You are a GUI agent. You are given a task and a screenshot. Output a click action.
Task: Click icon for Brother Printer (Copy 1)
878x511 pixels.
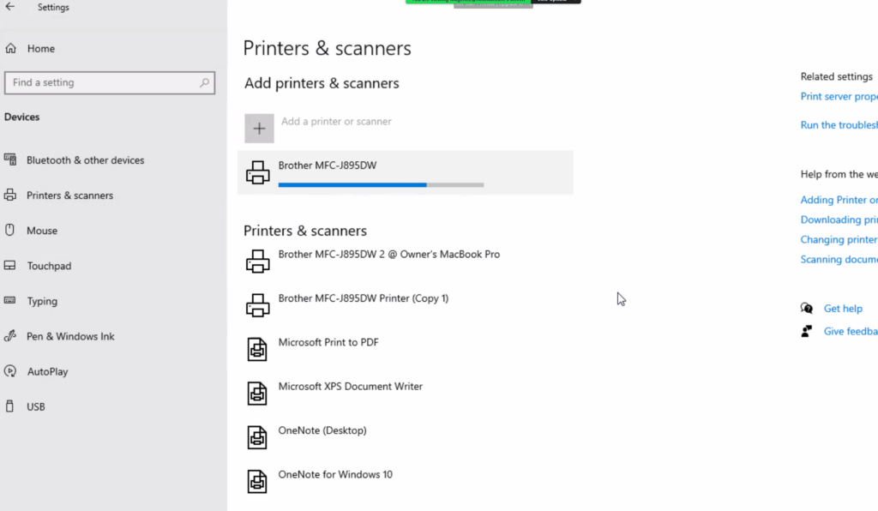[257, 305]
